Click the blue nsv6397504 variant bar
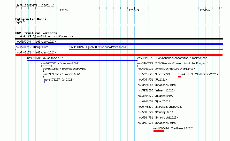230x141 pixels. 119,44
